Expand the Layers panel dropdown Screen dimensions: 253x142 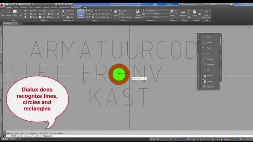[x=94, y=20]
